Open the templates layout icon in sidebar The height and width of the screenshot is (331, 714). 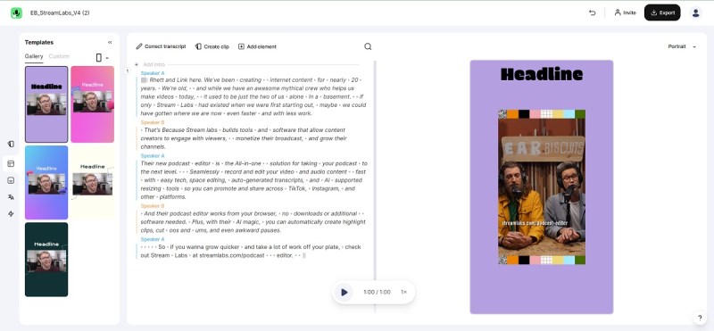tap(11, 163)
